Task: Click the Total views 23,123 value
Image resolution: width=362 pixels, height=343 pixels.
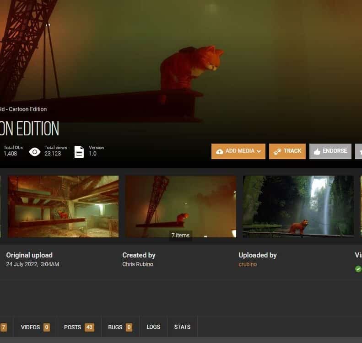Action: [x=53, y=154]
